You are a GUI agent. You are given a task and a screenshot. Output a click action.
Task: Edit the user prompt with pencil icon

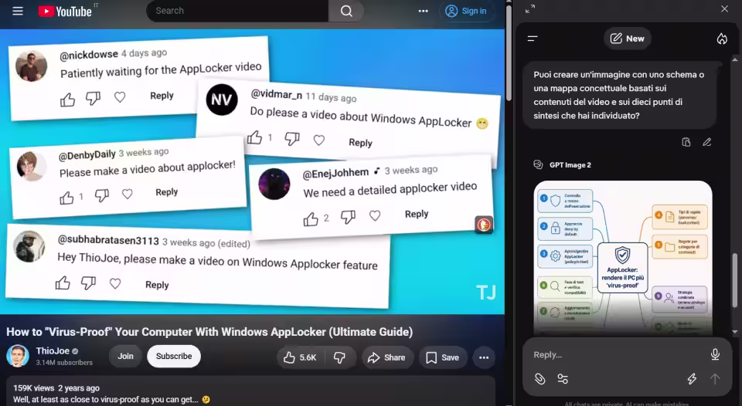coord(706,142)
